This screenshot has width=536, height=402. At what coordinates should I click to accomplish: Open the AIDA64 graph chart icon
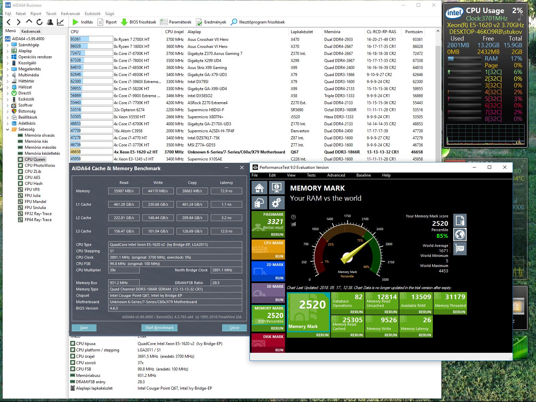(60, 22)
